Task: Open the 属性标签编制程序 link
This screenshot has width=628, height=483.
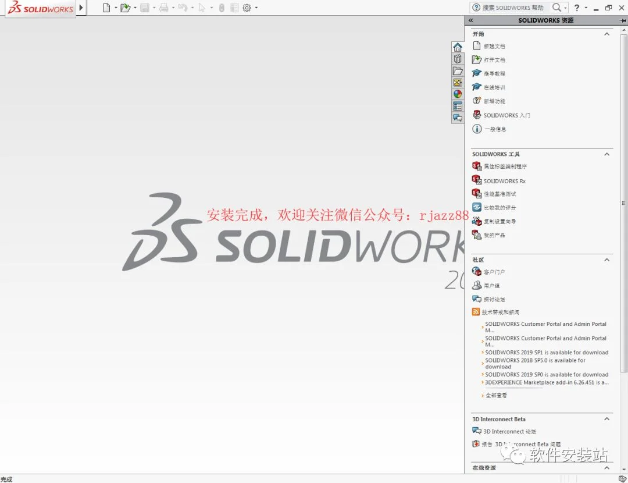Action: coord(505,166)
